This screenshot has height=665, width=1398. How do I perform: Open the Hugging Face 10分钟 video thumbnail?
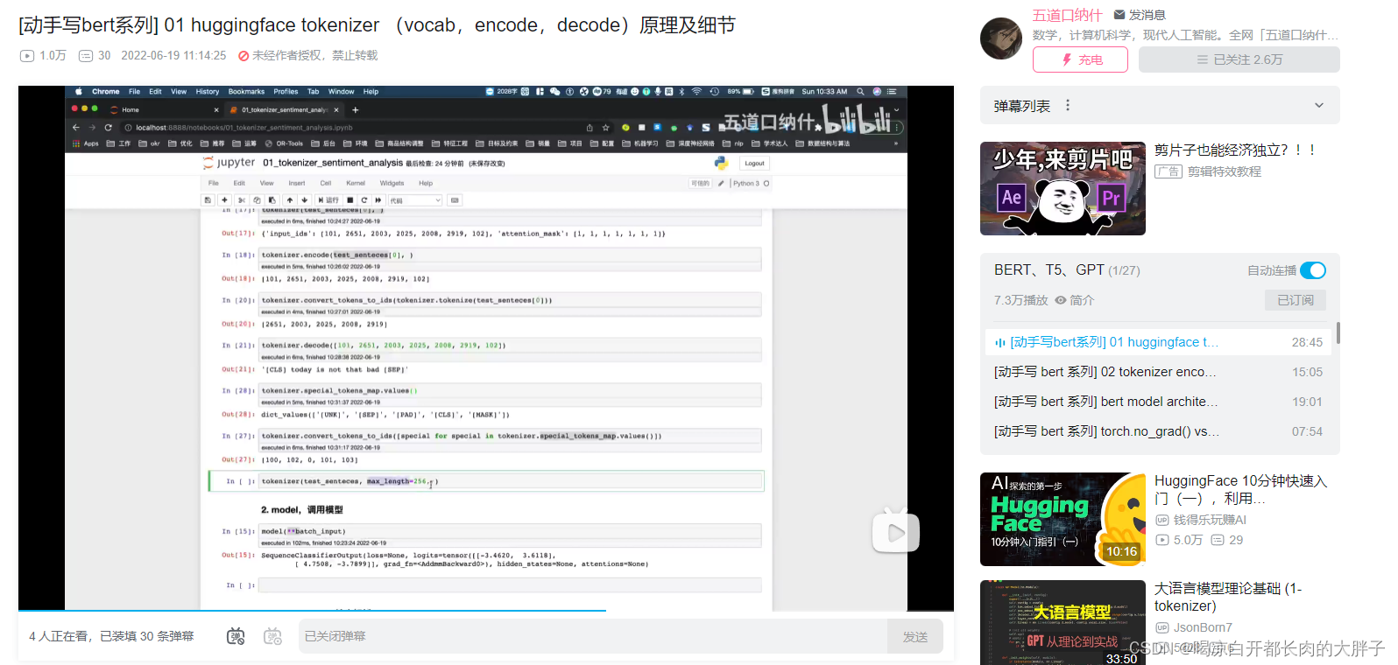coord(1063,519)
